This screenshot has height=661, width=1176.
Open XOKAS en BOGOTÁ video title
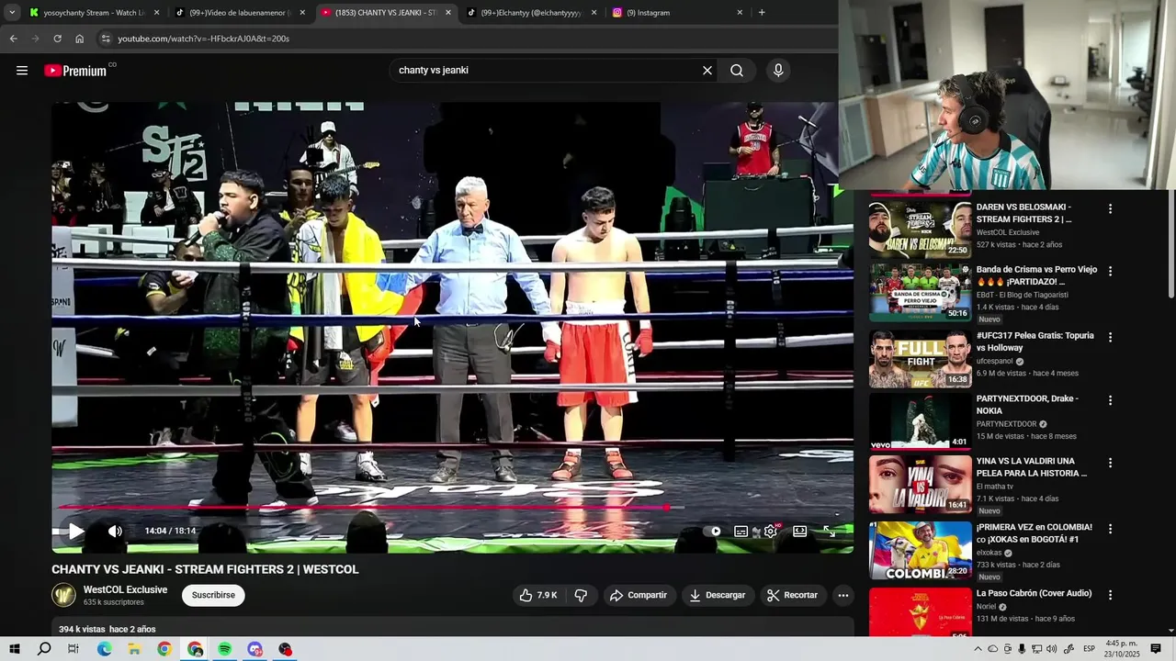pos(1035,533)
